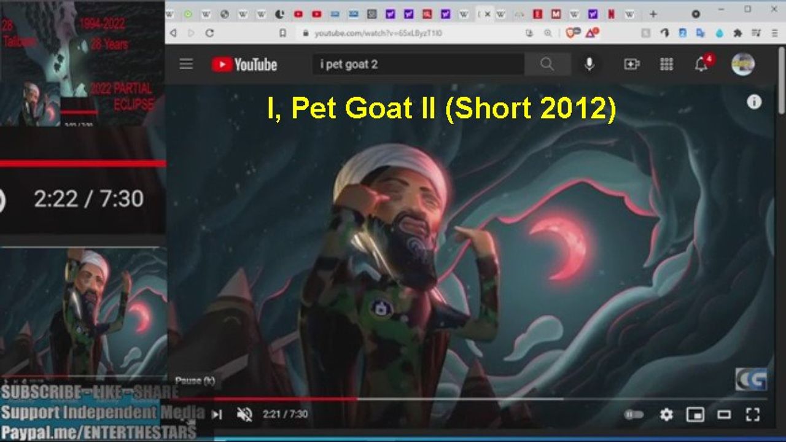Open the video info card icon

[754, 103]
